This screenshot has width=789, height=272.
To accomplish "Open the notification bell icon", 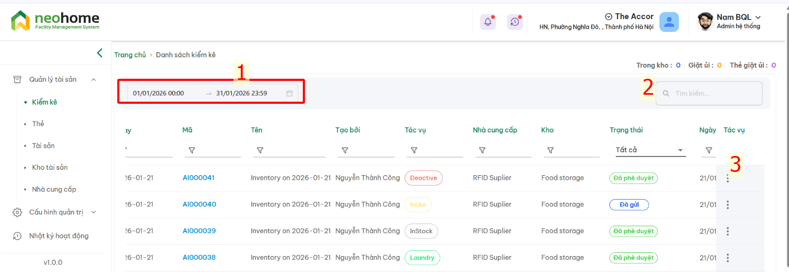I will pyautogui.click(x=487, y=22).
